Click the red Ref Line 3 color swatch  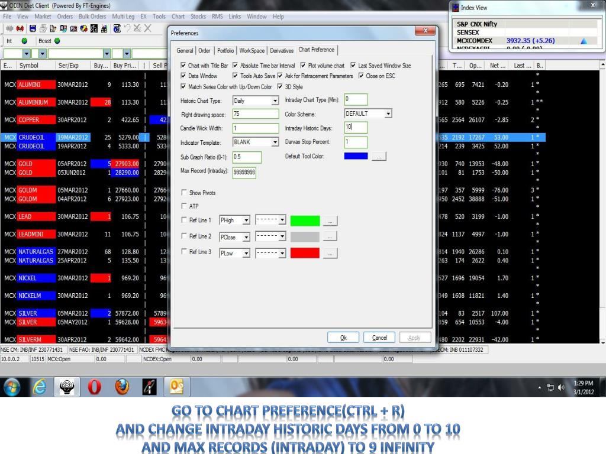(305, 253)
